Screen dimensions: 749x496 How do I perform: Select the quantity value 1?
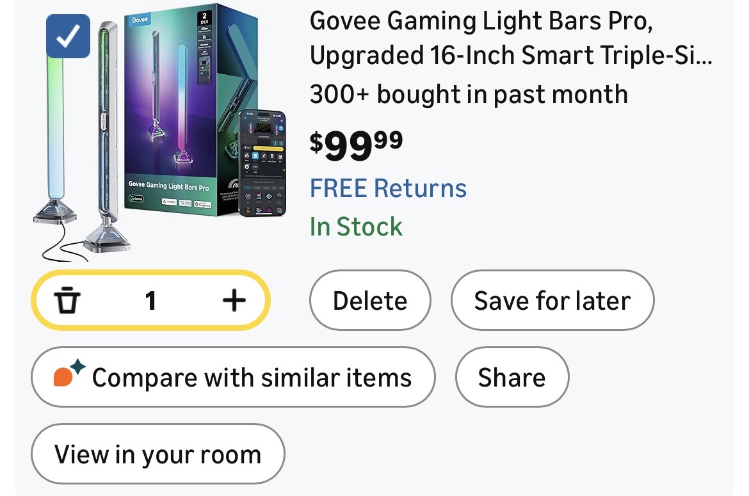click(150, 300)
